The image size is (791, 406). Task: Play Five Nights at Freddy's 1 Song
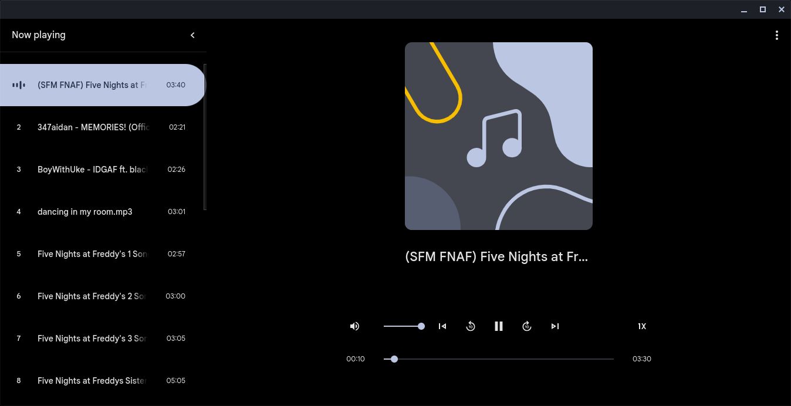pyautogui.click(x=103, y=254)
